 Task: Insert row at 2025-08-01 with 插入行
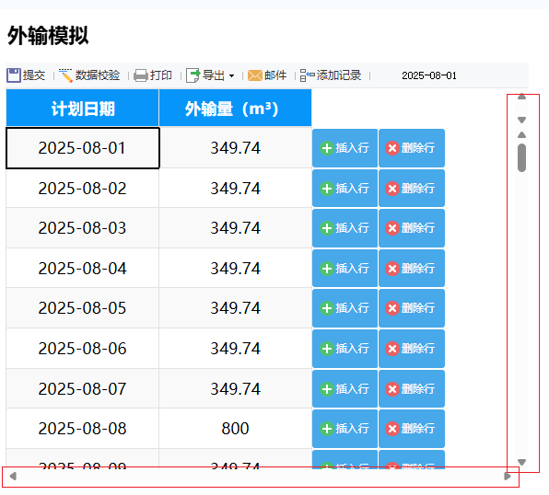345,148
